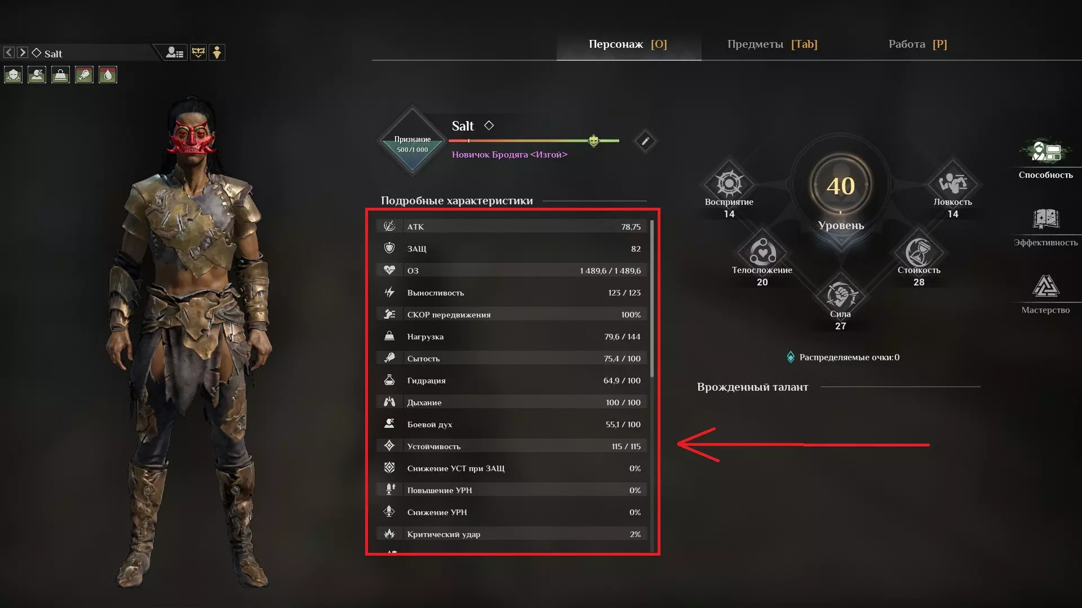
Task: Select the Сила strength attribute icon
Action: tap(840, 294)
